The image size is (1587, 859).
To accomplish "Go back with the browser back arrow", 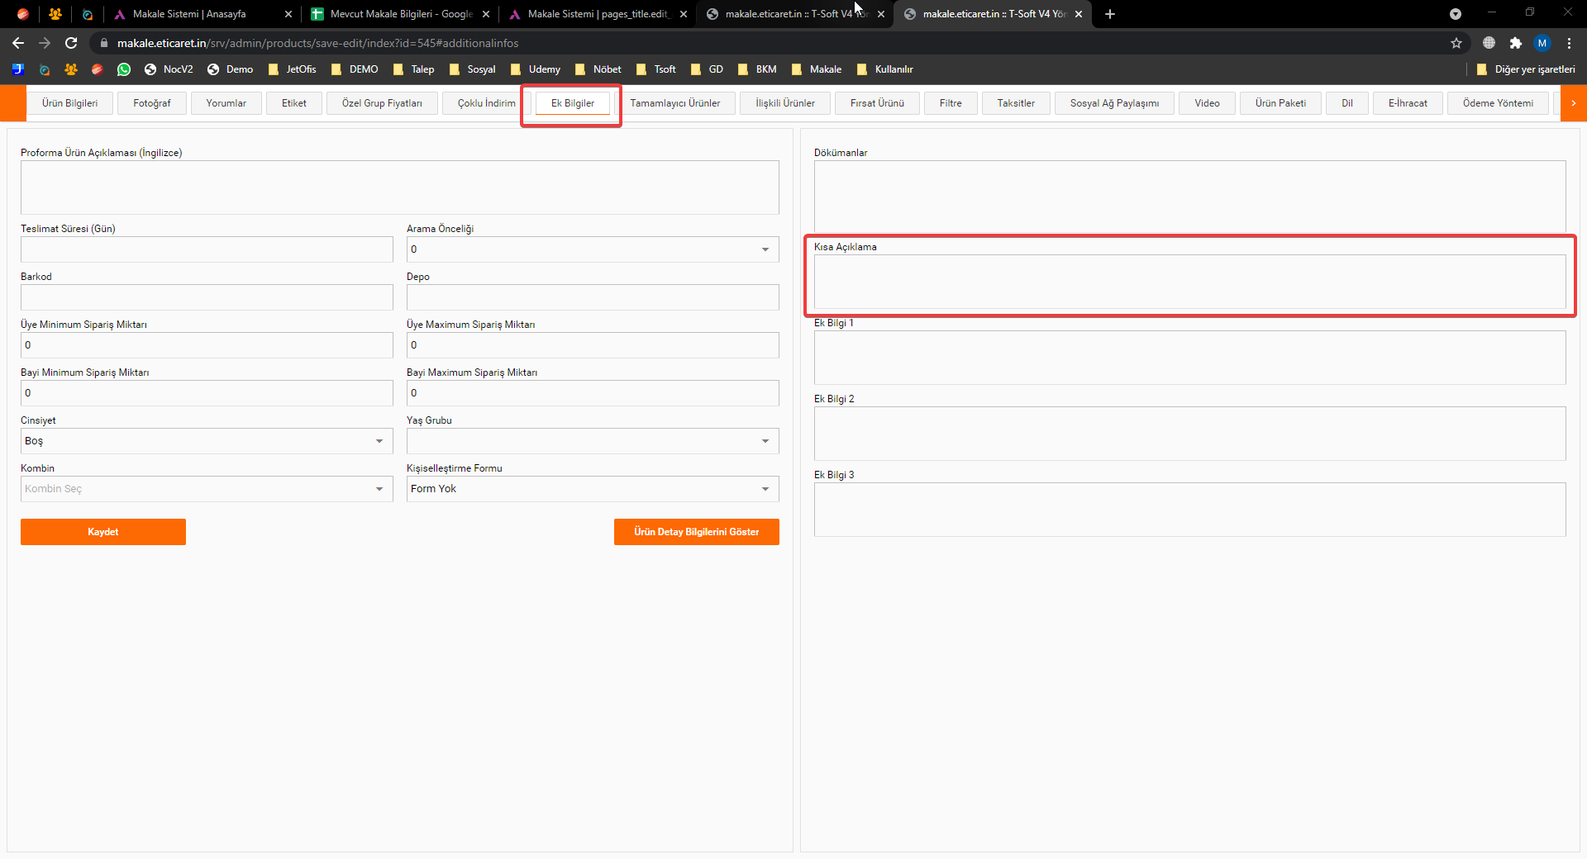I will tap(18, 43).
